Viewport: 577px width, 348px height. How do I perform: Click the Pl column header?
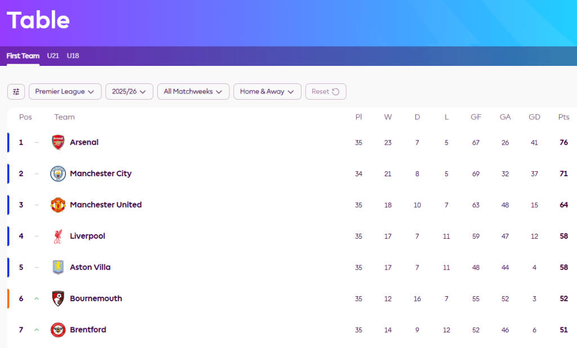(x=359, y=117)
